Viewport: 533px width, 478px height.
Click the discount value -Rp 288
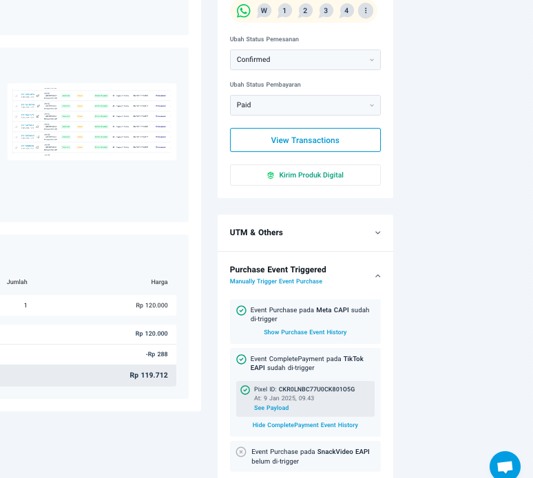point(157,354)
